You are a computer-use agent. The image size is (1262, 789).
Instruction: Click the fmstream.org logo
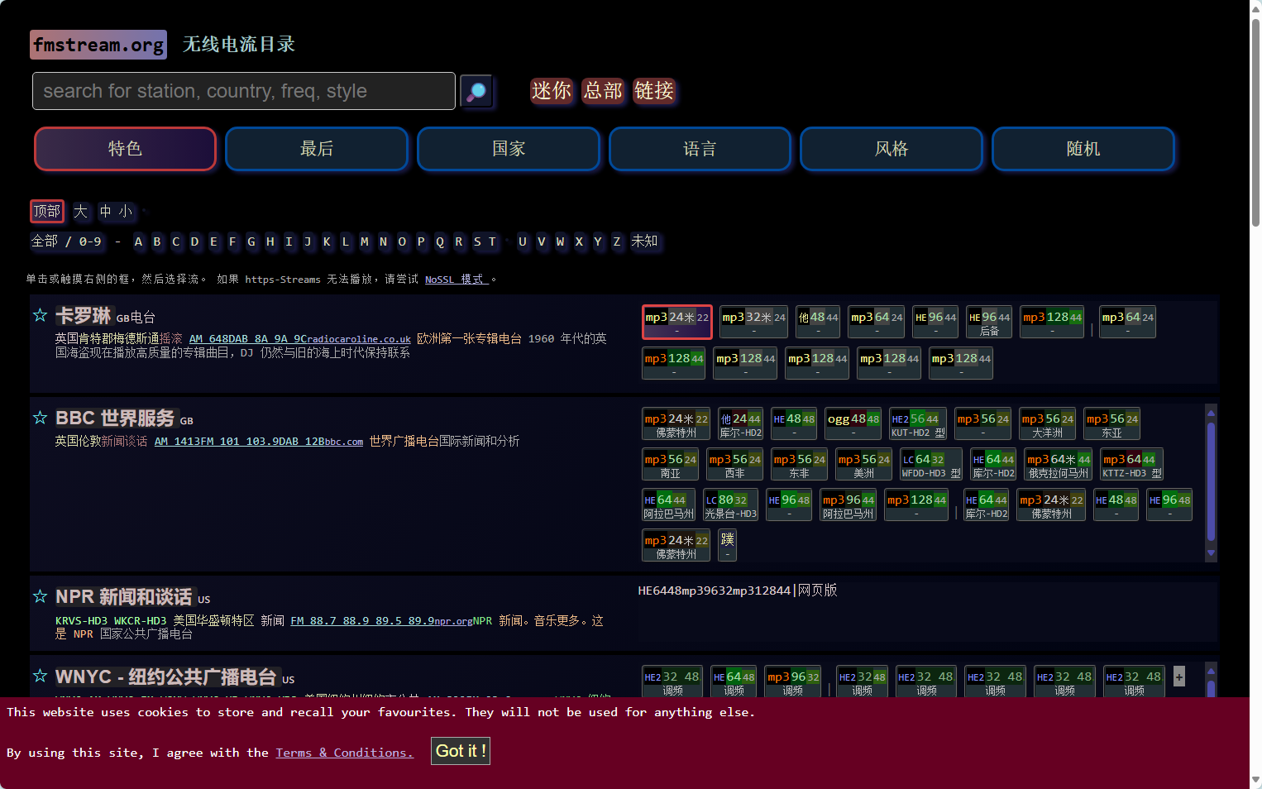pyautogui.click(x=98, y=45)
